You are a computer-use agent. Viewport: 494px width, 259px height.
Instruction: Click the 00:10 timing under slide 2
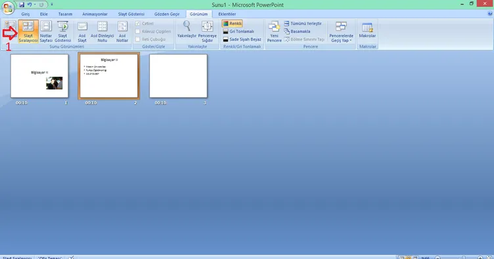tap(91, 103)
